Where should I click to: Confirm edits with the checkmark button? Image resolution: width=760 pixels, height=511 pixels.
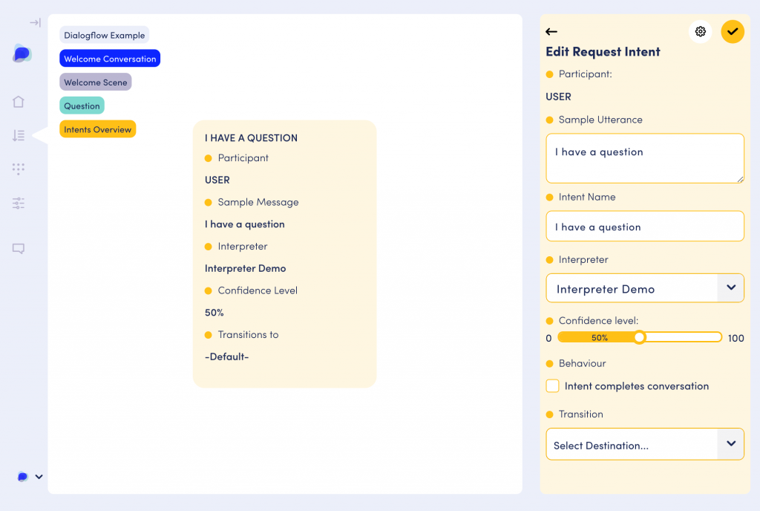pyautogui.click(x=733, y=32)
